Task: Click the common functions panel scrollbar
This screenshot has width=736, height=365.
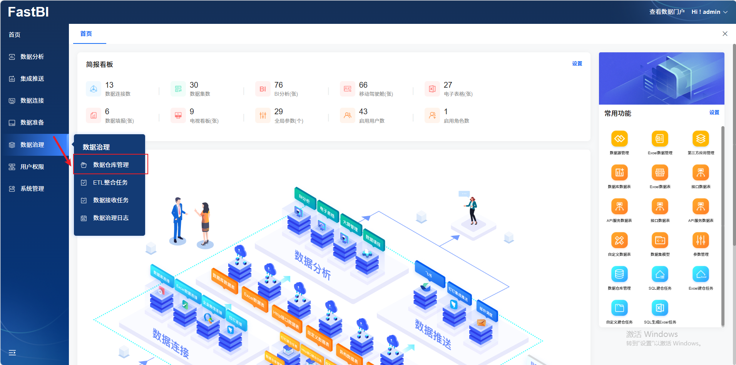Action: click(723, 226)
